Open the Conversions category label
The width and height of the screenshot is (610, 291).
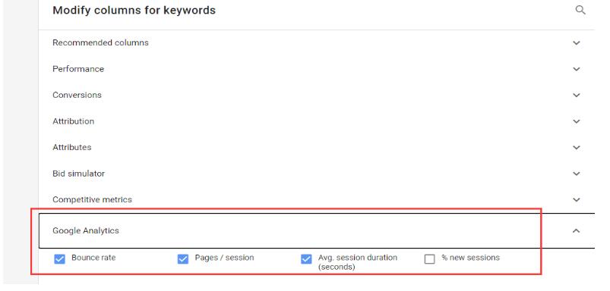(77, 95)
